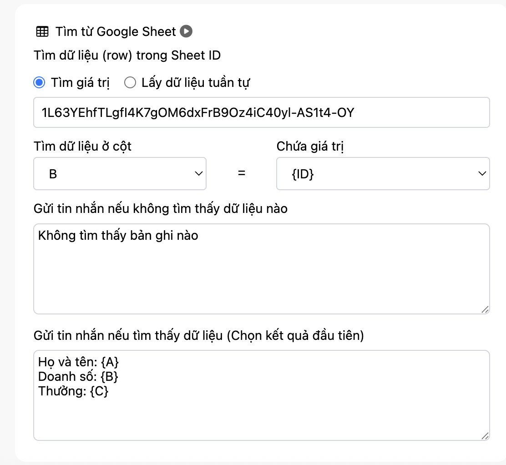Focus the success message textarea starting 'Họ và tên'
The height and width of the screenshot is (465, 506).
(261, 395)
